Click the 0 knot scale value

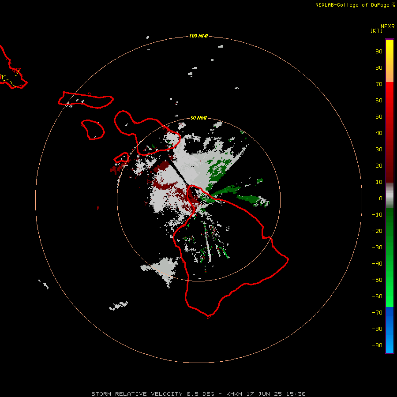click(381, 198)
